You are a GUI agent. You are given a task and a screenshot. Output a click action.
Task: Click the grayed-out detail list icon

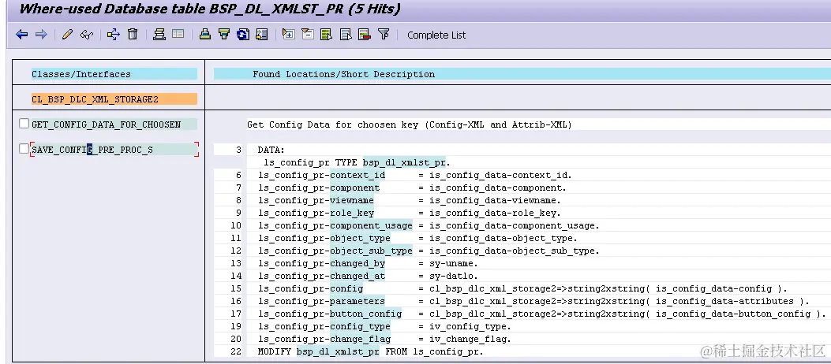pos(178,35)
